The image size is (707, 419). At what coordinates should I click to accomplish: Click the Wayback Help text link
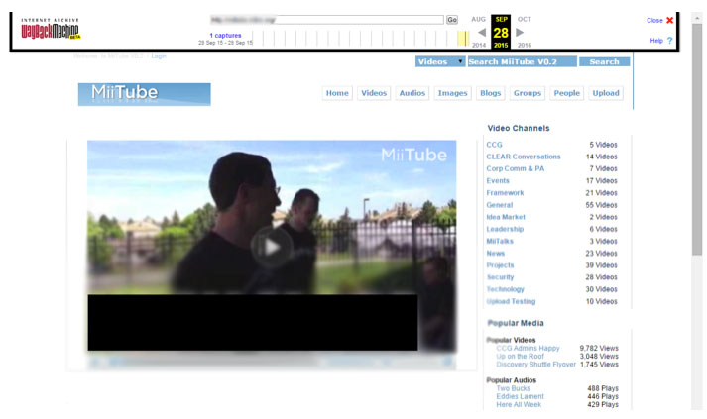[x=656, y=41]
